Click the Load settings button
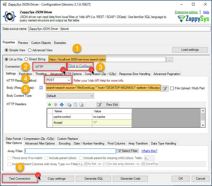 190,50
